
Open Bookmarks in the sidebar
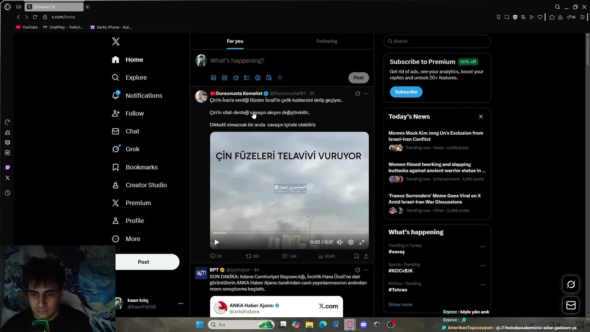pos(135,167)
